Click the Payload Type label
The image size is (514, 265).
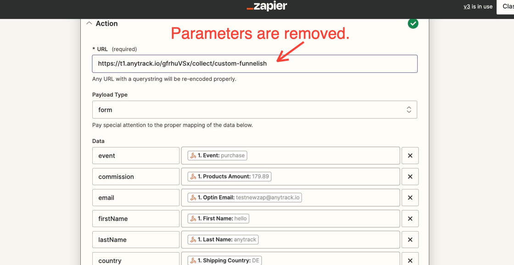[110, 94]
